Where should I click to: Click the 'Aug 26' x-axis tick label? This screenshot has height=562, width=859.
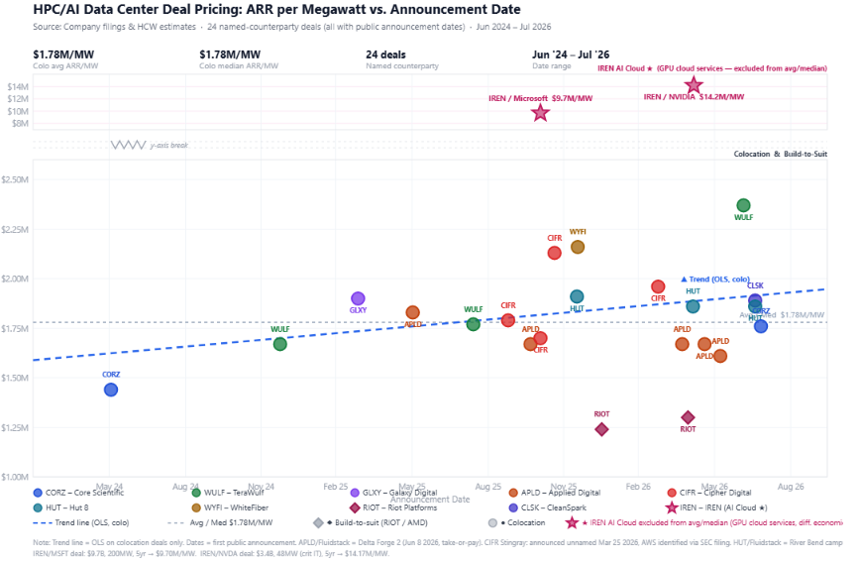click(791, 487)
